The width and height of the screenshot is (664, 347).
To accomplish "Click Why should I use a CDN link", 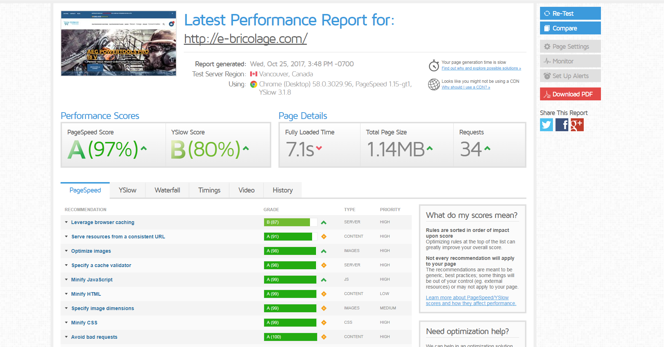I will pos(466,87).
